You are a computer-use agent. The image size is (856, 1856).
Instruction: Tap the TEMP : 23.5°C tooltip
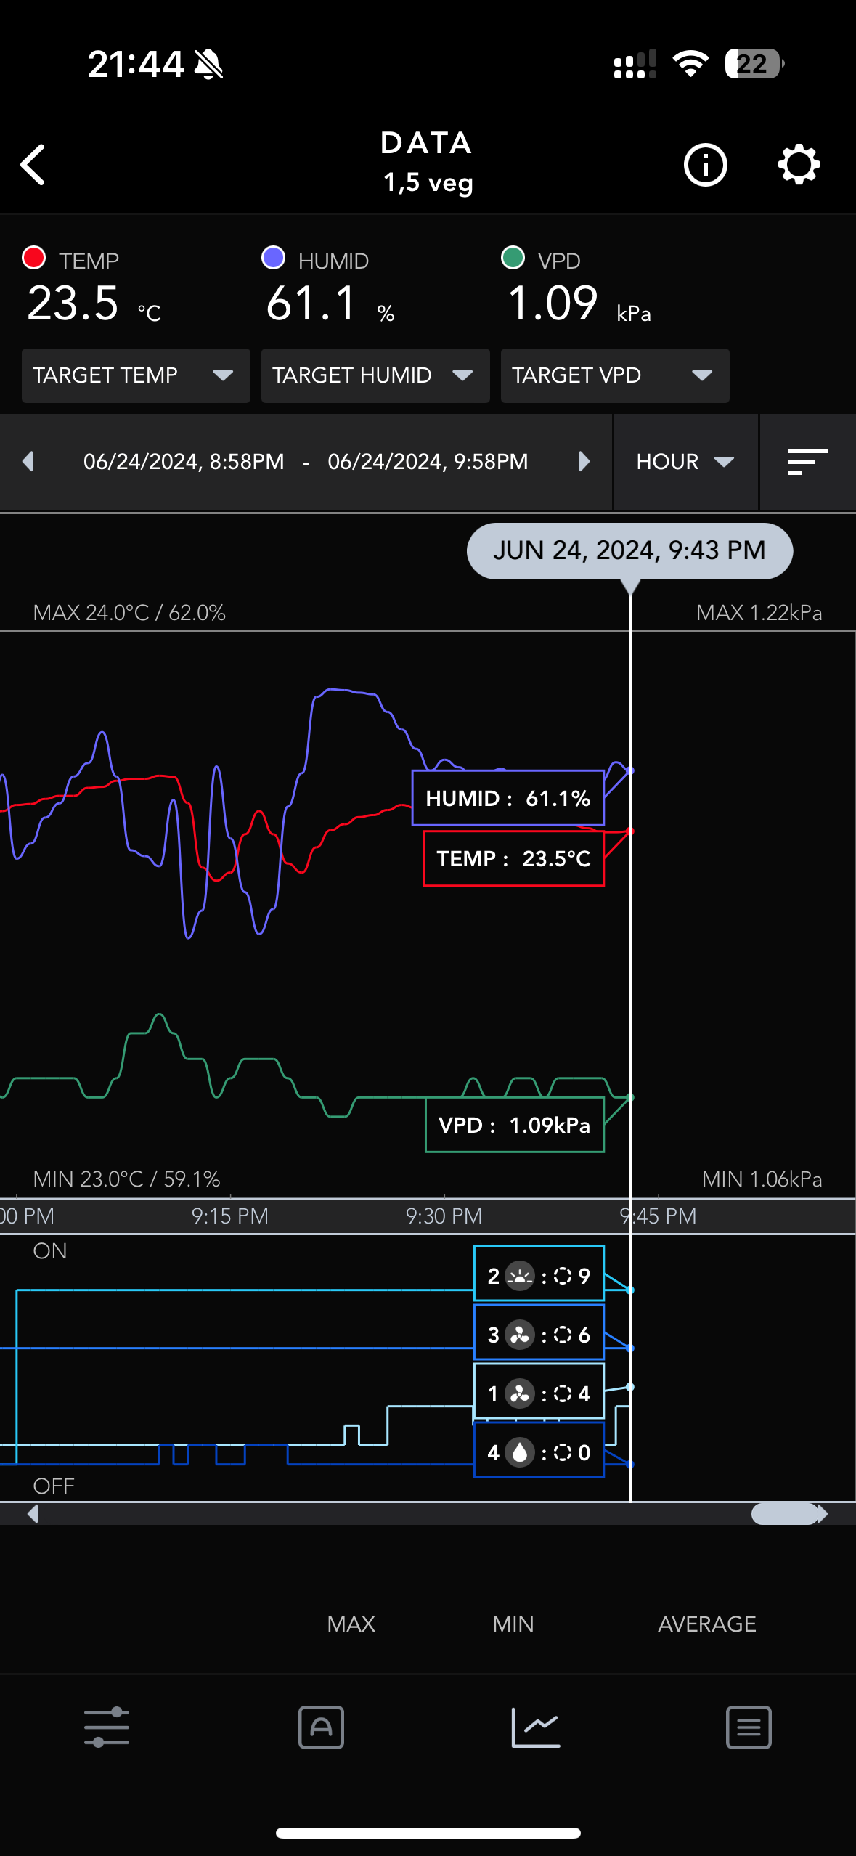[x=514, y=858]
